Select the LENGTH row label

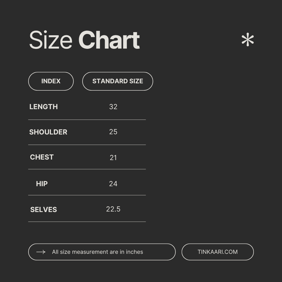tap(43, 107)
